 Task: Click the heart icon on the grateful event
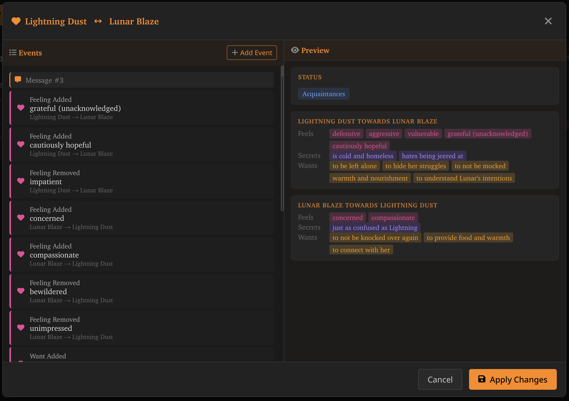(x=21, y=108)
